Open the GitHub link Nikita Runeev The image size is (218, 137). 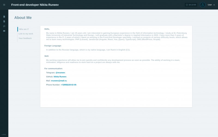tap(60, 77)
